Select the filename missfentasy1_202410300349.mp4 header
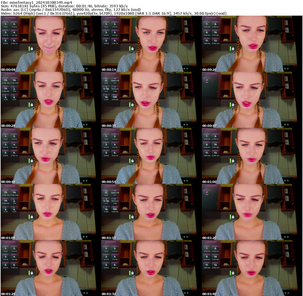The width and height of the screenshot is (303, 296). [36, 2]
